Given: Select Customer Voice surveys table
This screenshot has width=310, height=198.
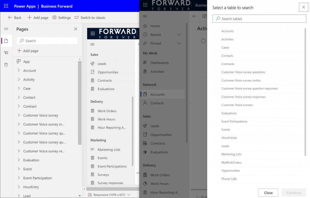Looking at the screenshot, I should click(x=258, y=105).
